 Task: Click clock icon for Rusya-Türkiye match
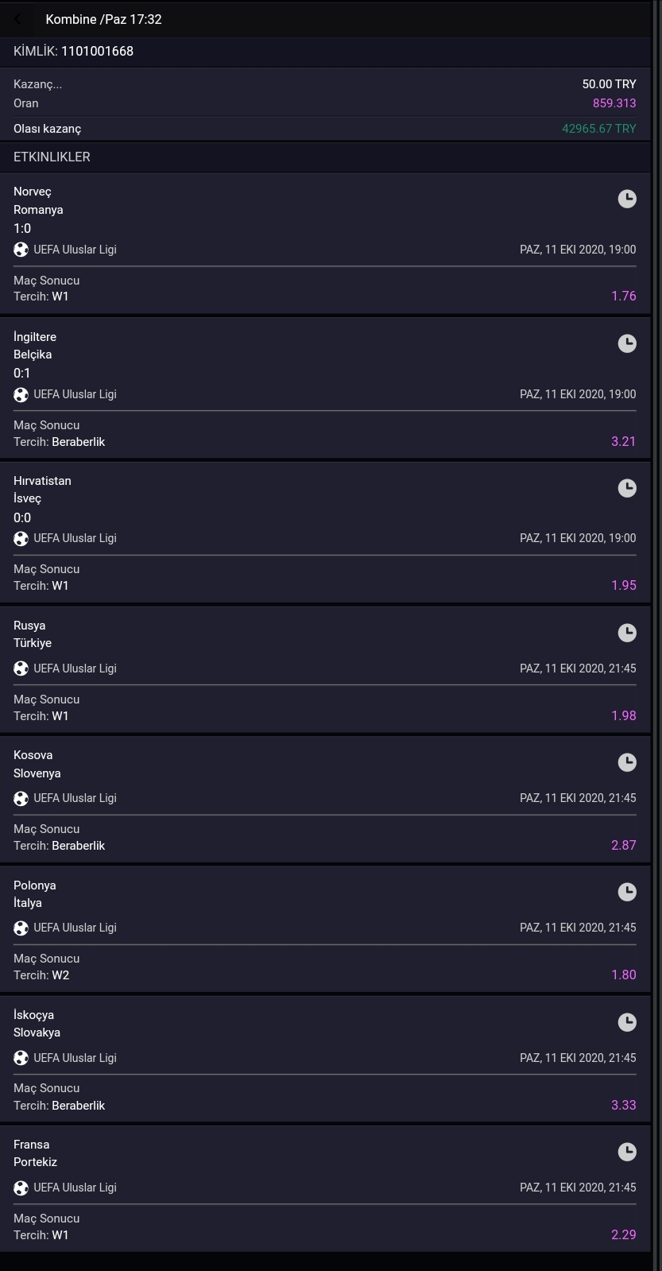(627, 633)
